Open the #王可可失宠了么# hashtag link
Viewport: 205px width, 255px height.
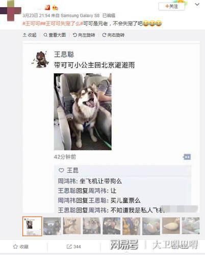pos(62,23)
